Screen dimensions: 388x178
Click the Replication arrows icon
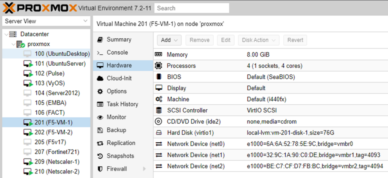[x=100, y=143]
